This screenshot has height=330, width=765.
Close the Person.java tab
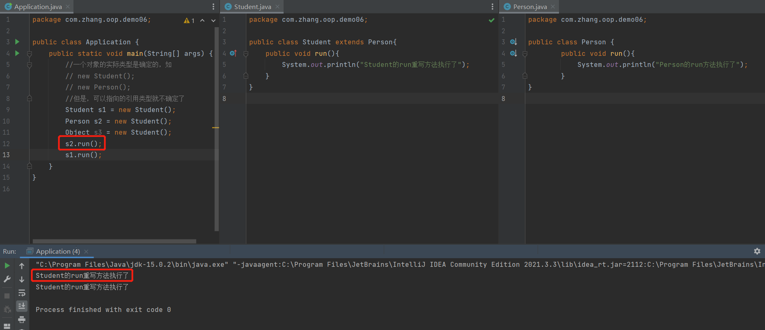point(553,7)
